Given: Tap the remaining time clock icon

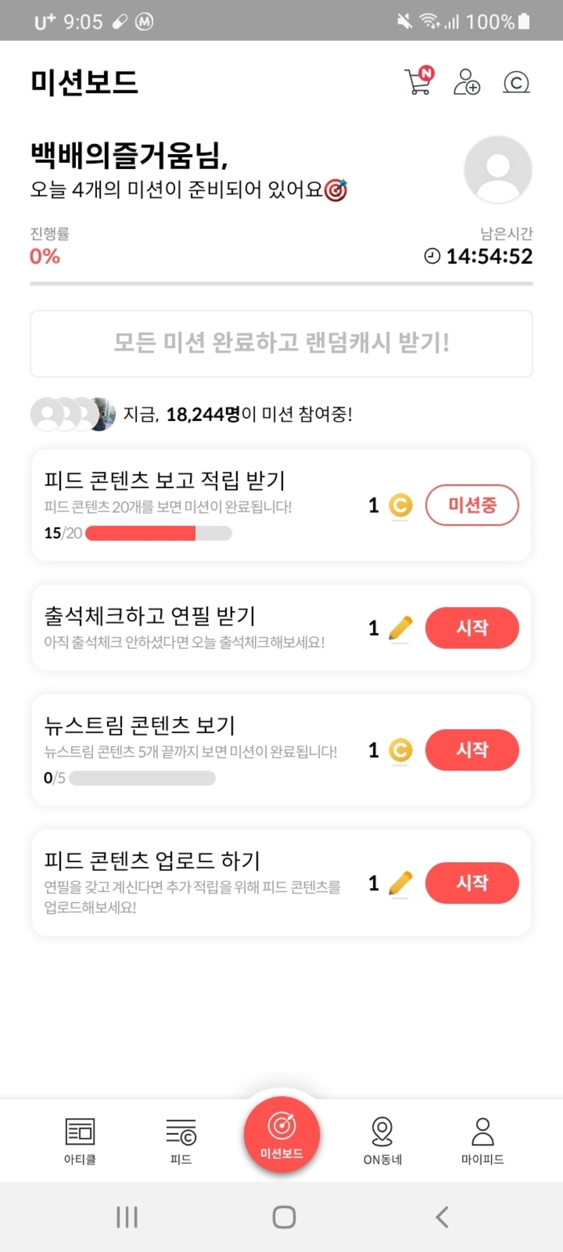Looking at the screenshot, I should [432, 256].
